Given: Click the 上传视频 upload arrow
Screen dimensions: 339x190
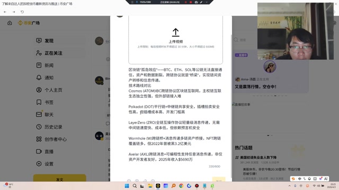Looking at the screenshot, I should pos(175,32).
